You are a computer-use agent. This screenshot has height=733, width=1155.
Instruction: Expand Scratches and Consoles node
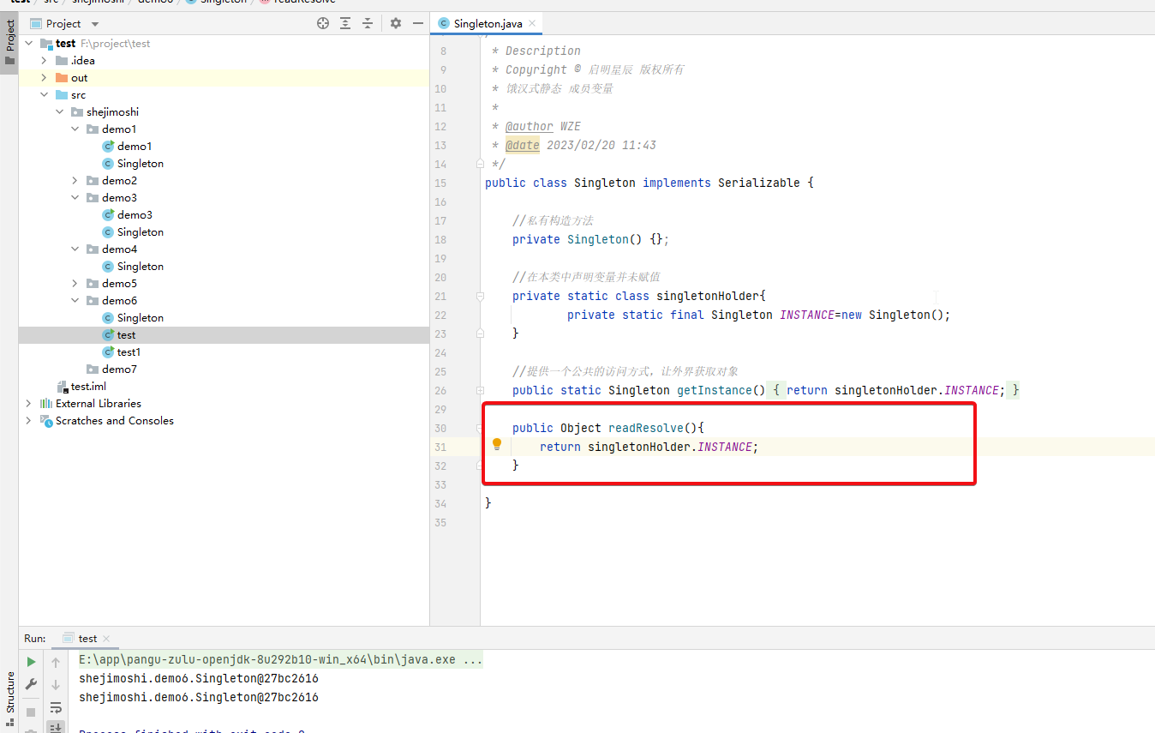28,421
